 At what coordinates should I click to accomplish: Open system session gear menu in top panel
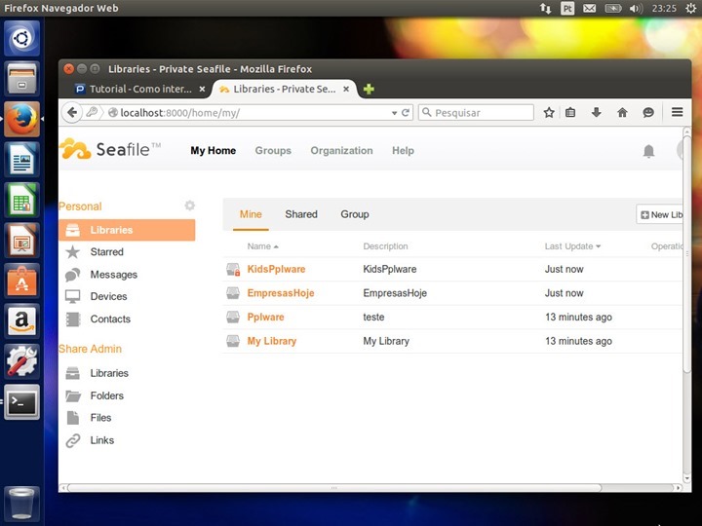pos(690,8)
